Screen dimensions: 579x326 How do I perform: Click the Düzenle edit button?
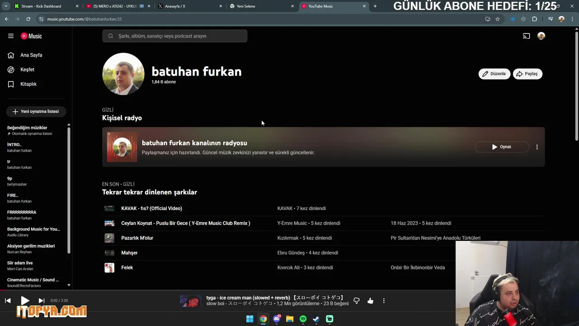[494, 74]
